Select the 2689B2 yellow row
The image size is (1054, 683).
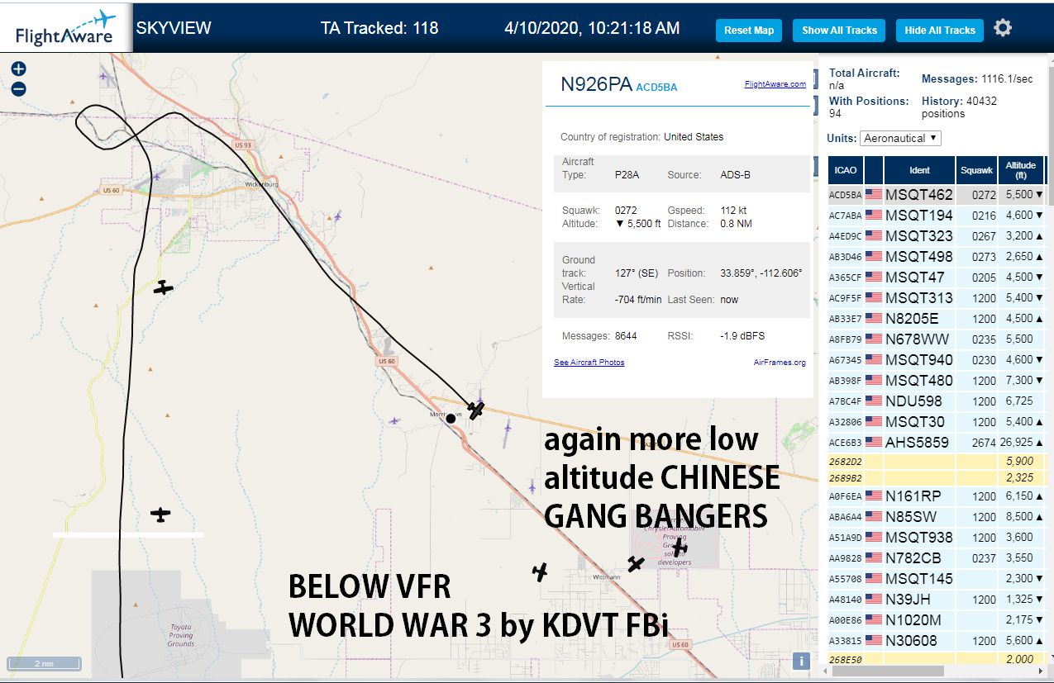937,478
